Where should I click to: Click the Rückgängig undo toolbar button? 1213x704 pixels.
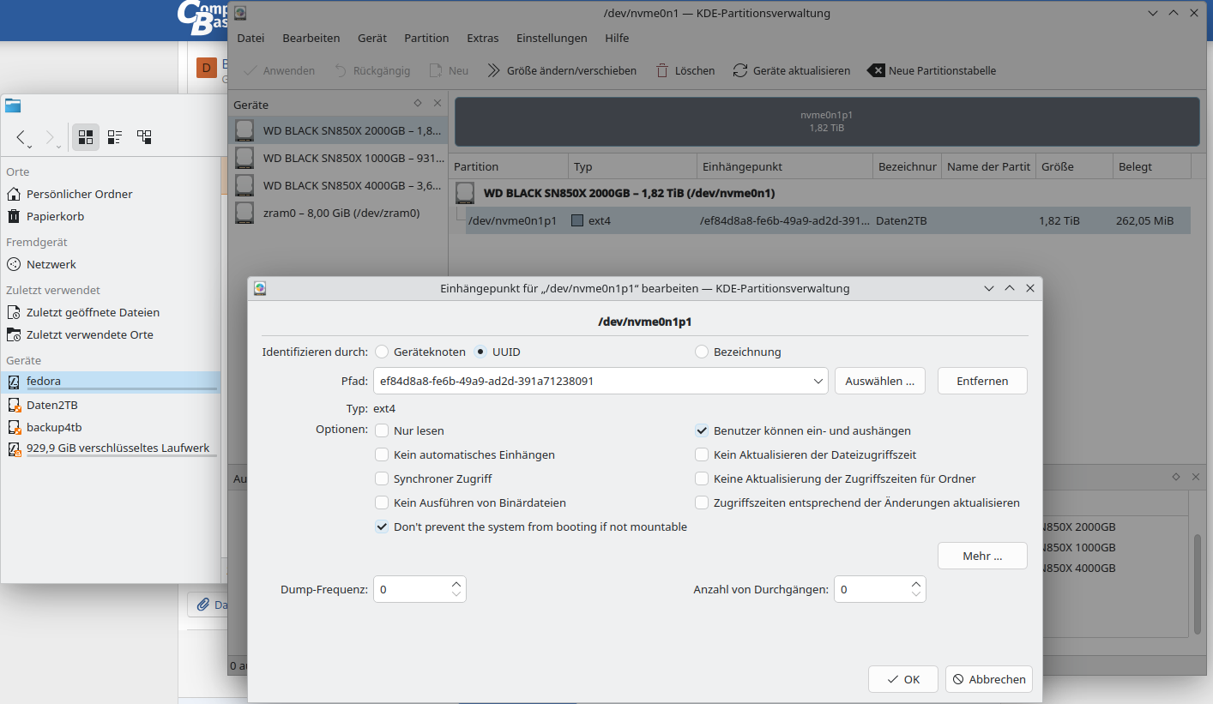(371, 70)
